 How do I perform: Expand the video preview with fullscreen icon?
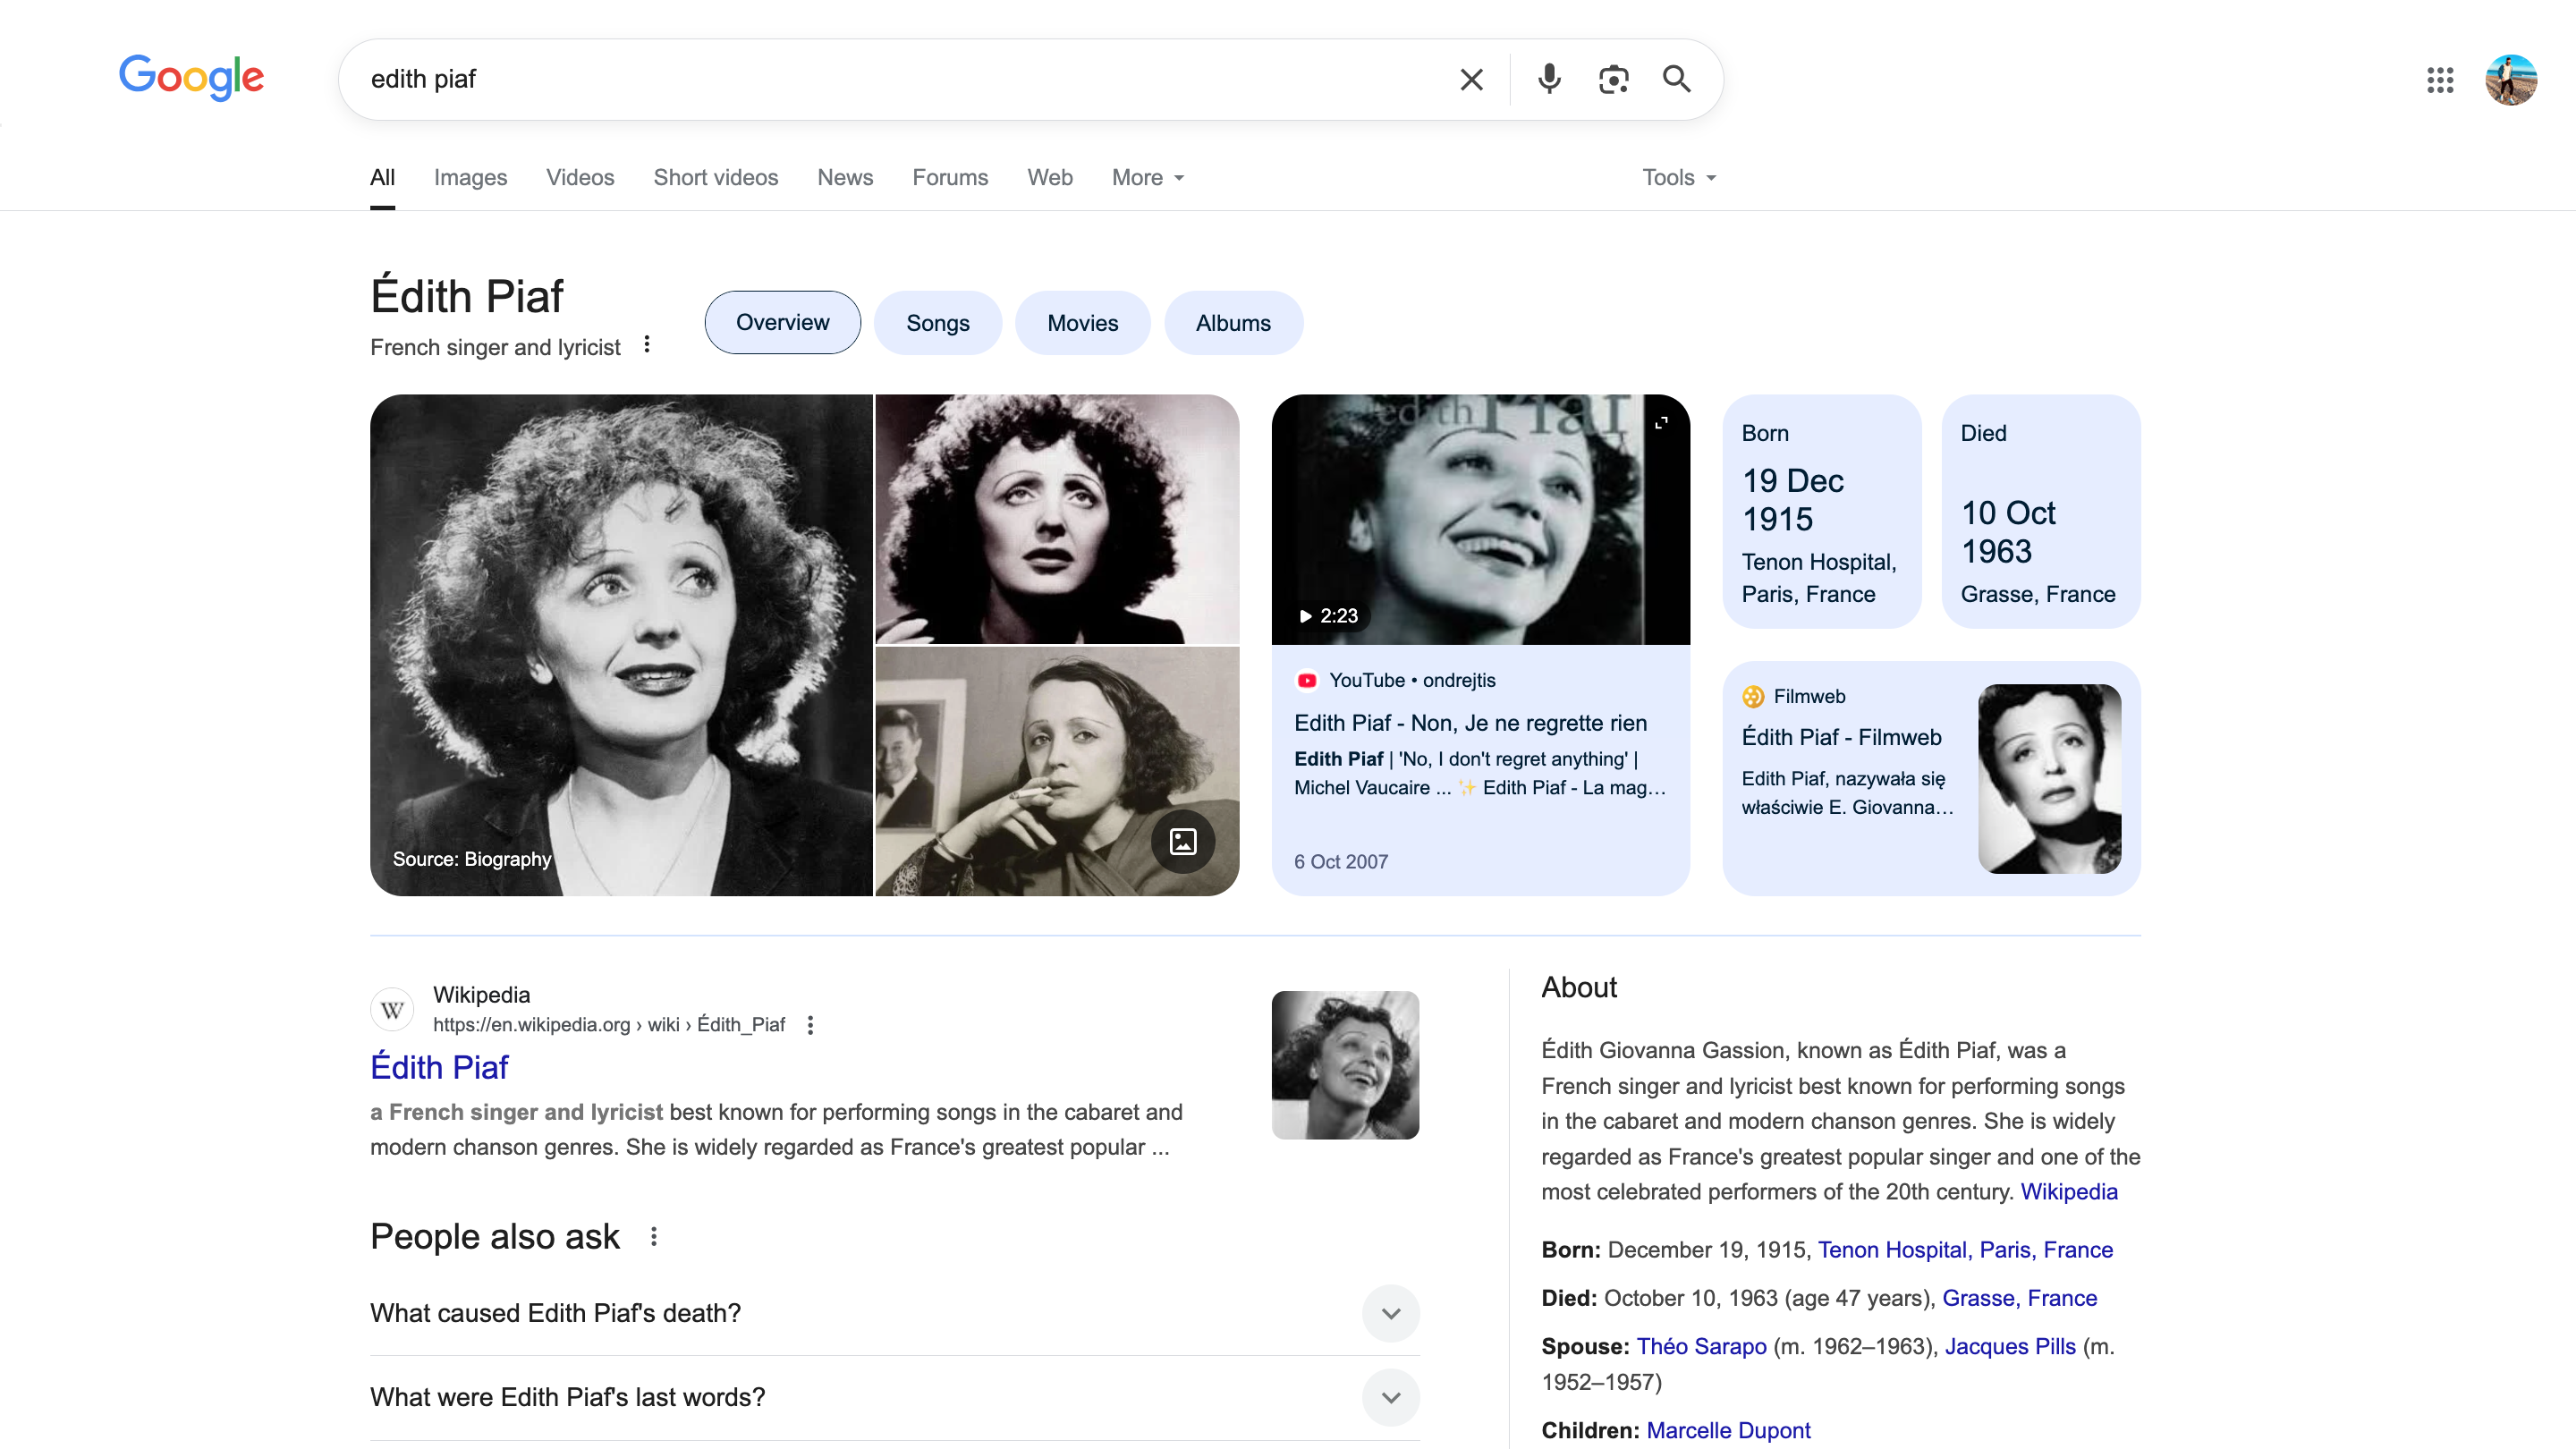pos(1661,423)
